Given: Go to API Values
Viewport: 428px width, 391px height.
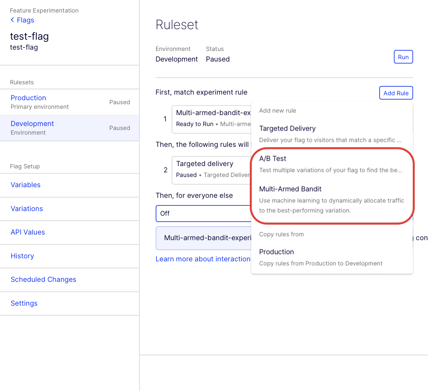Looking at the screenshot, I should point(28,232).
